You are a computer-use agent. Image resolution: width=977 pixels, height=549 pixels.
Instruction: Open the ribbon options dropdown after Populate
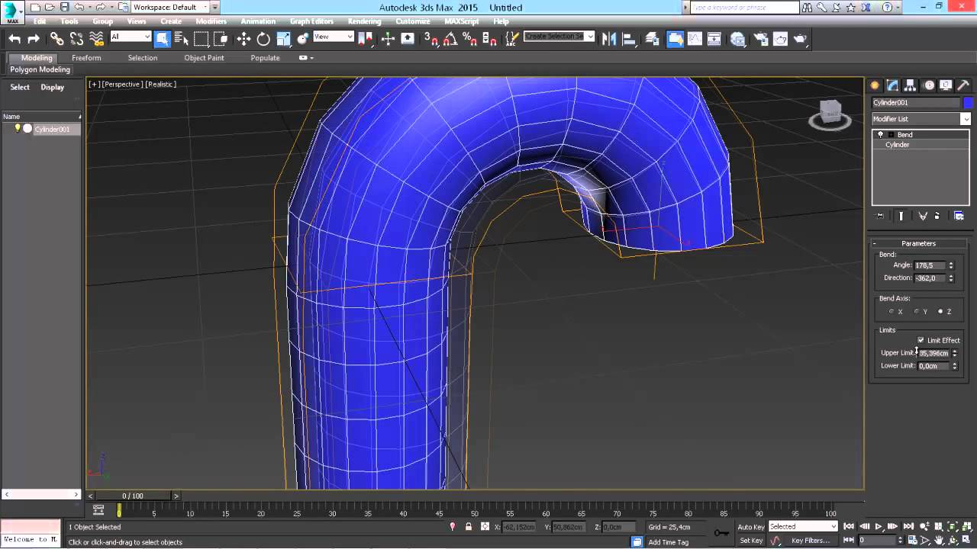[306, 58]
